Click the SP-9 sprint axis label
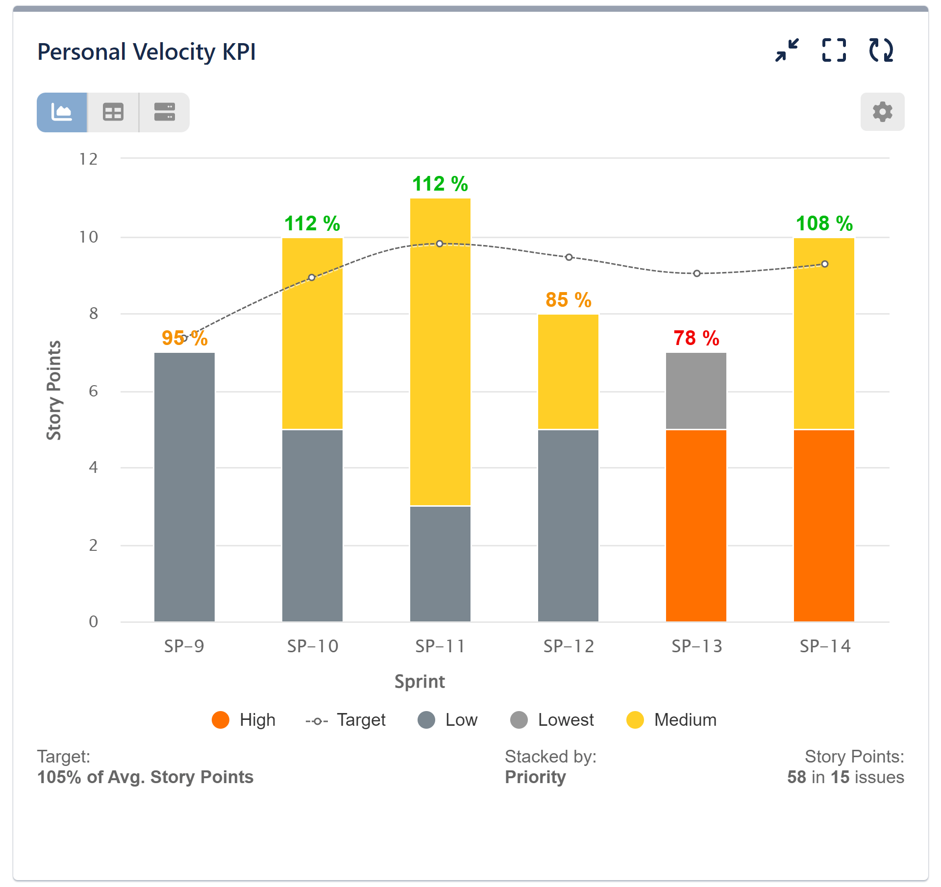 (x=184, y=646)
